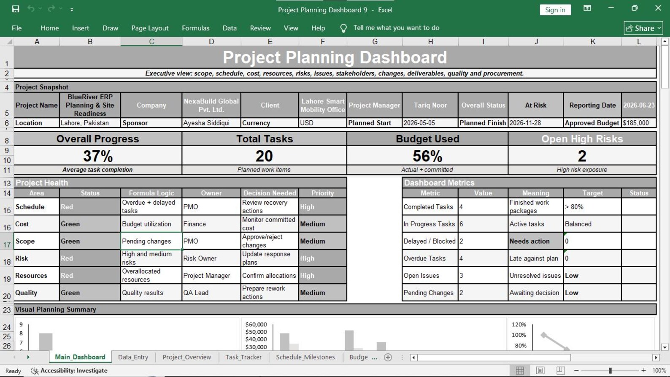Select column H header

[430, 41]
